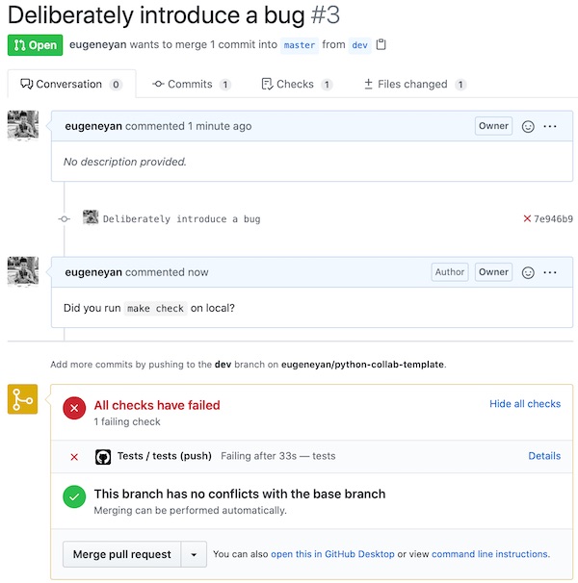
Task: View Details of the failing test
Action: coord(544,456)
